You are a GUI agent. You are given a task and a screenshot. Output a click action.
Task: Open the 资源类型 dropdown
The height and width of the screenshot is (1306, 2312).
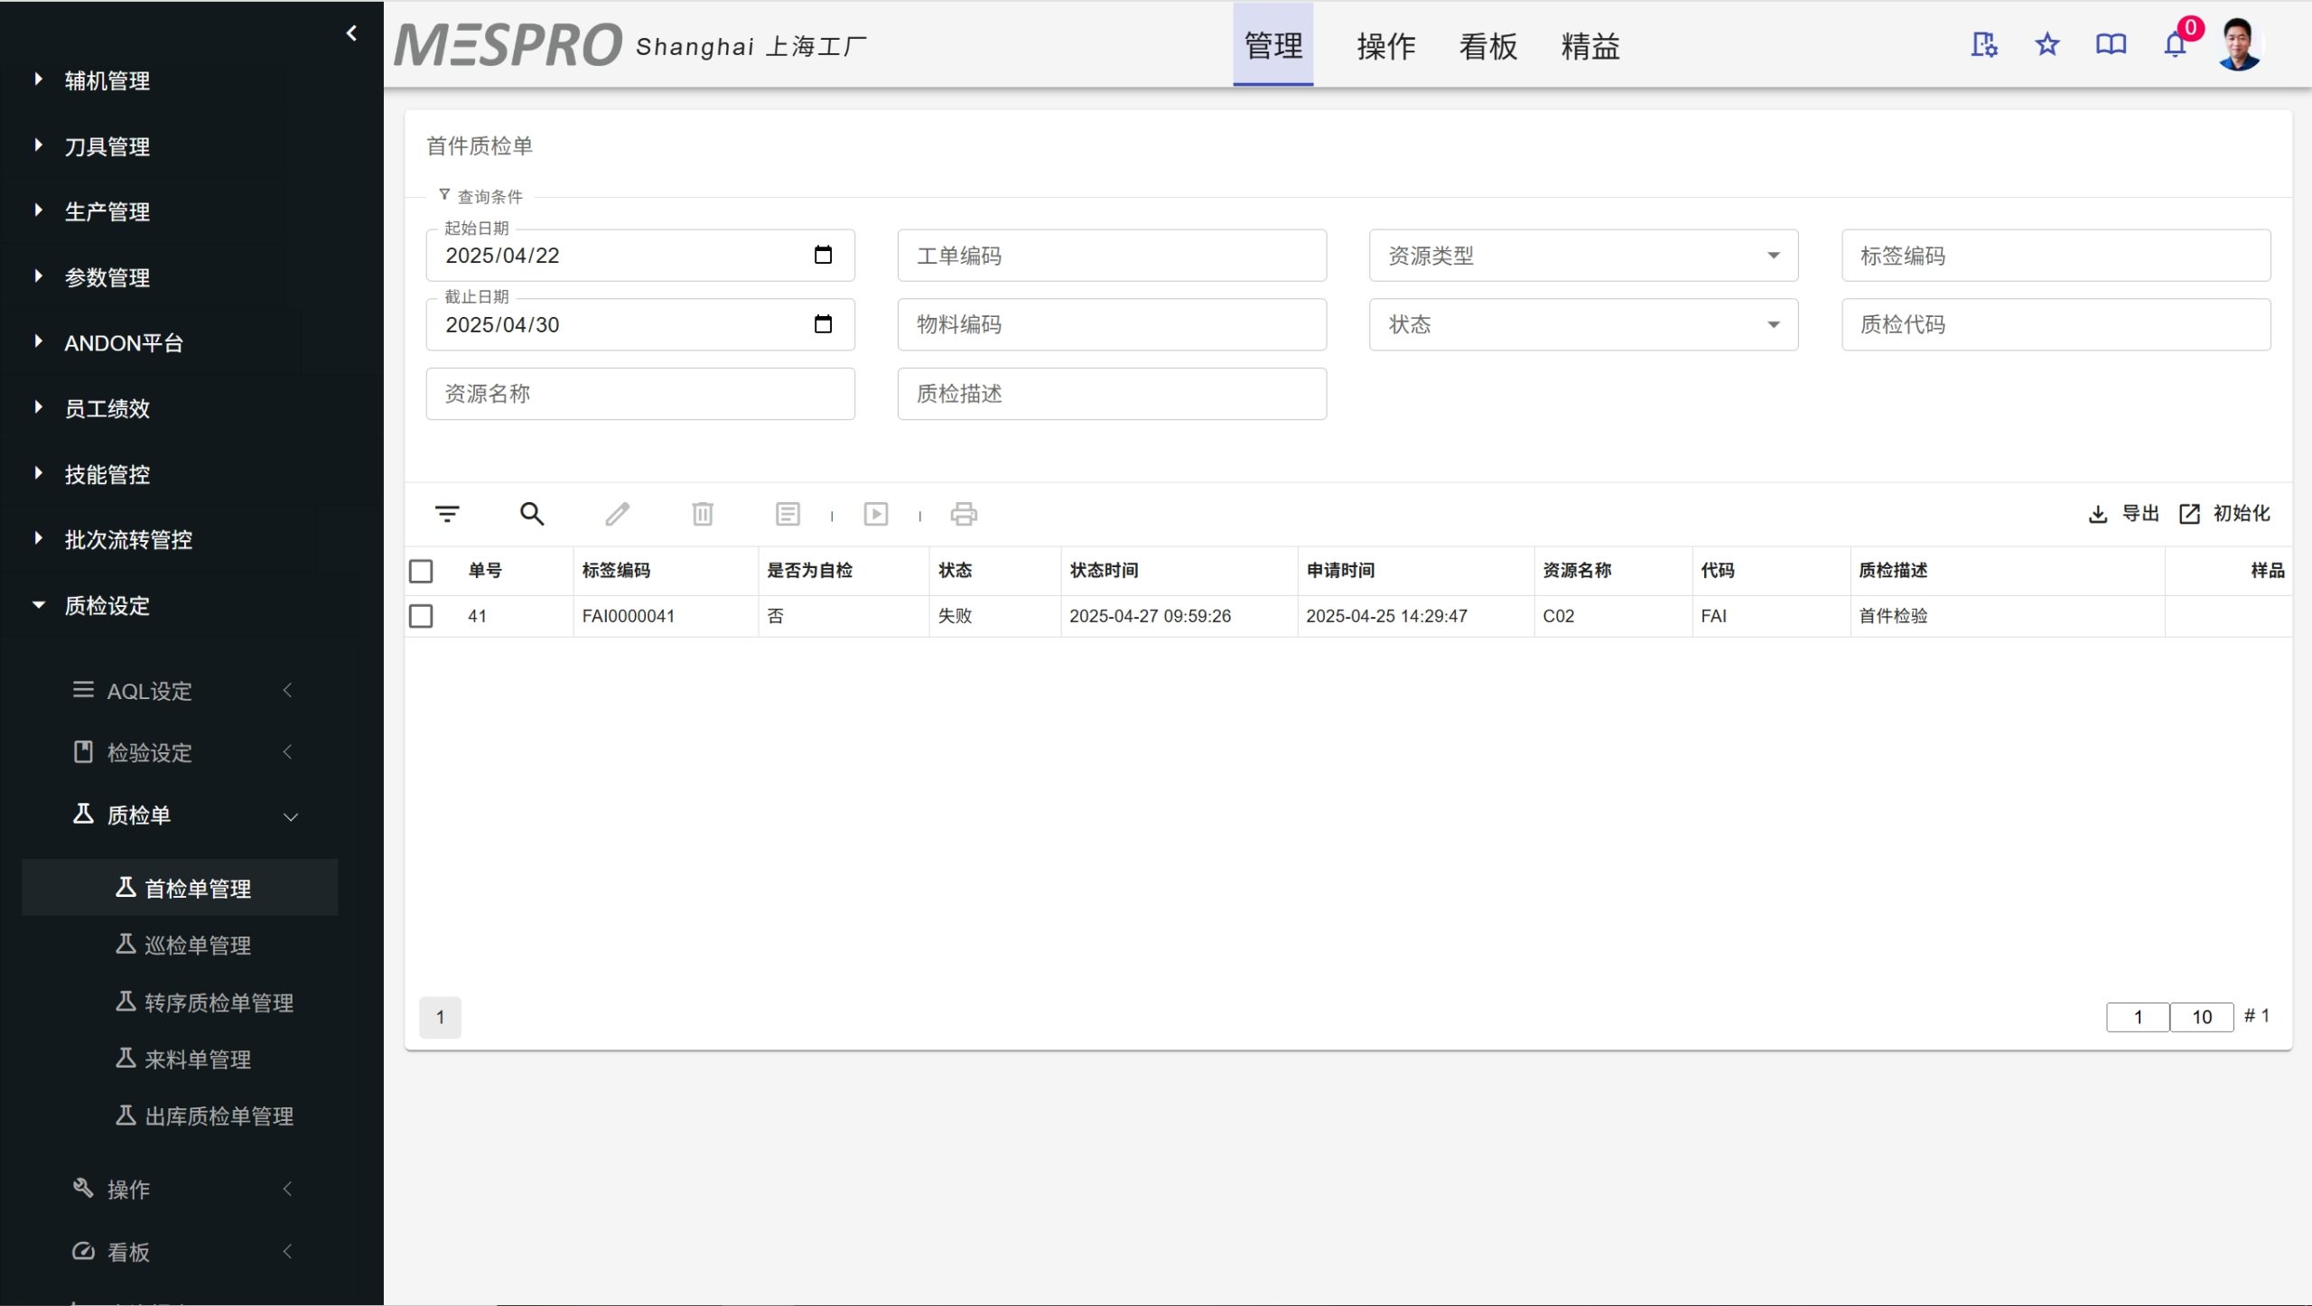coord(1583,256)
